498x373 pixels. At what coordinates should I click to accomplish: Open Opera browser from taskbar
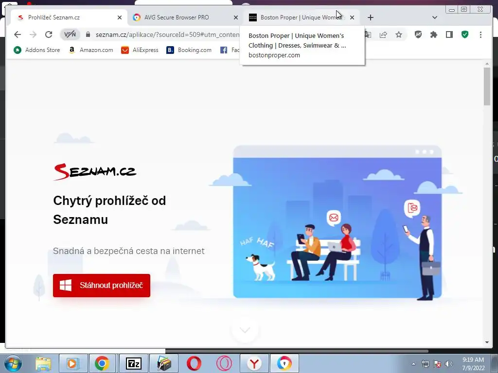point(194,363)
